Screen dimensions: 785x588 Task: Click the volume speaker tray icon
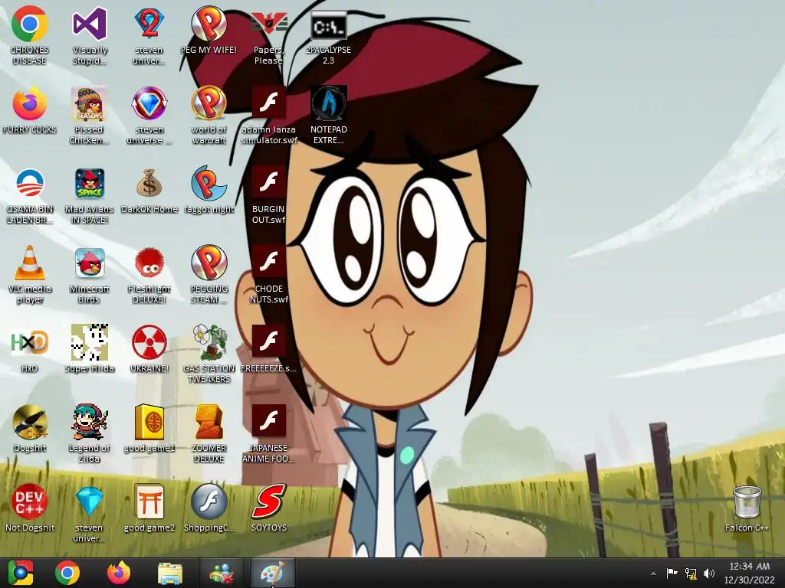[709, 573]
